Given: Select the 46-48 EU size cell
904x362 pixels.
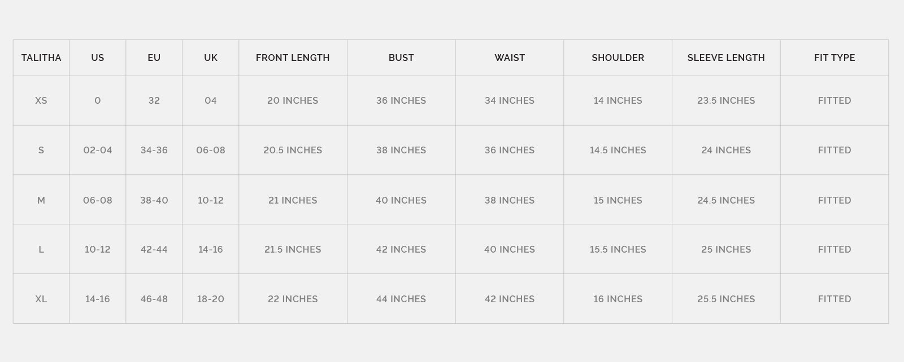Looking at the screenshot, I should click(154, 299).
